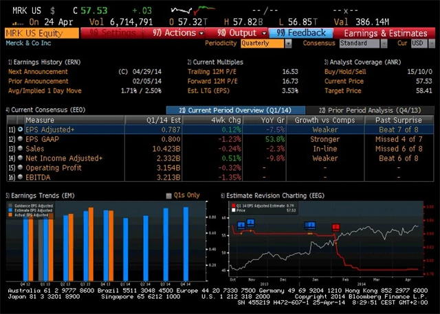Open the currency USD dropdown
This screenshot has width=440, height=314.
(418, 43)
